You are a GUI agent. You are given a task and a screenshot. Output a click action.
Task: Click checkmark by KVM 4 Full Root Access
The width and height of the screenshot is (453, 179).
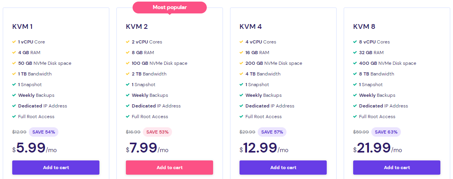click(241, 117)
